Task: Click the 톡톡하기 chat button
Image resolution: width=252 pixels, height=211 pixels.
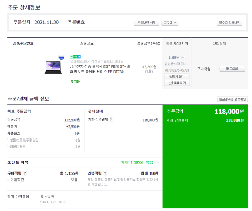Action: pos(177,83)
